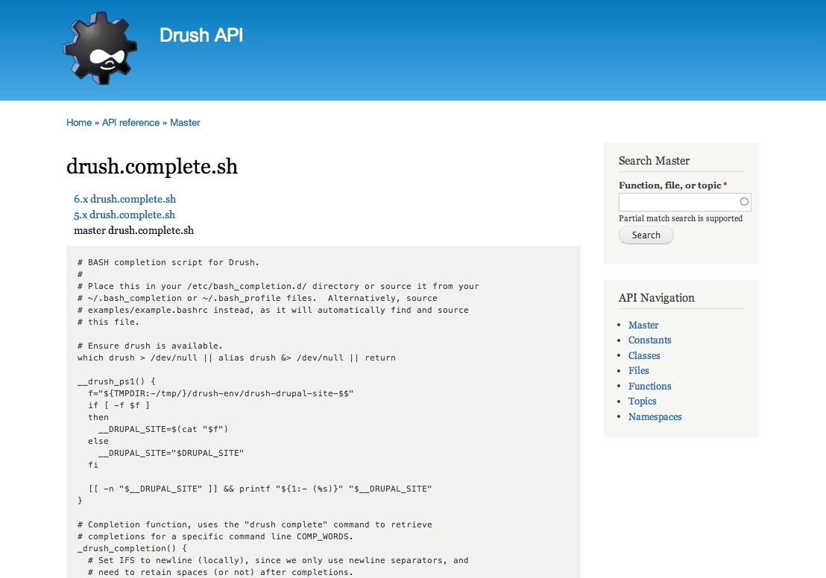Click the master drush.complete.sh text

133,231
